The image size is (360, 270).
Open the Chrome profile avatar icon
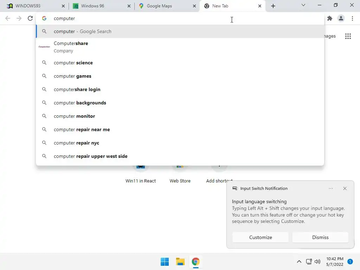coord(341,18)
